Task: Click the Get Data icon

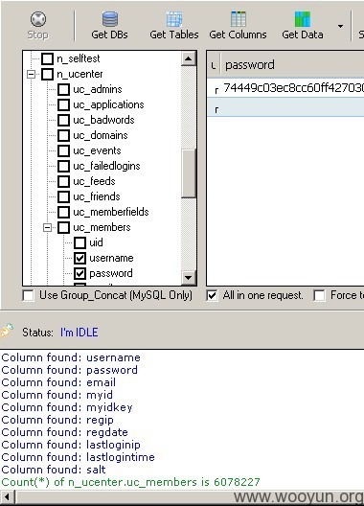Action: coord(303,19)
